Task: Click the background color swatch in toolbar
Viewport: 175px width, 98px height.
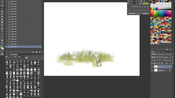Action: tap(3, 48)
